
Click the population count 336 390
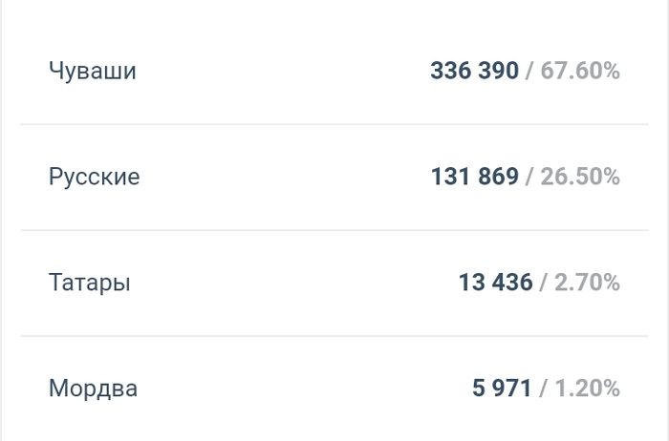point(474,71)
